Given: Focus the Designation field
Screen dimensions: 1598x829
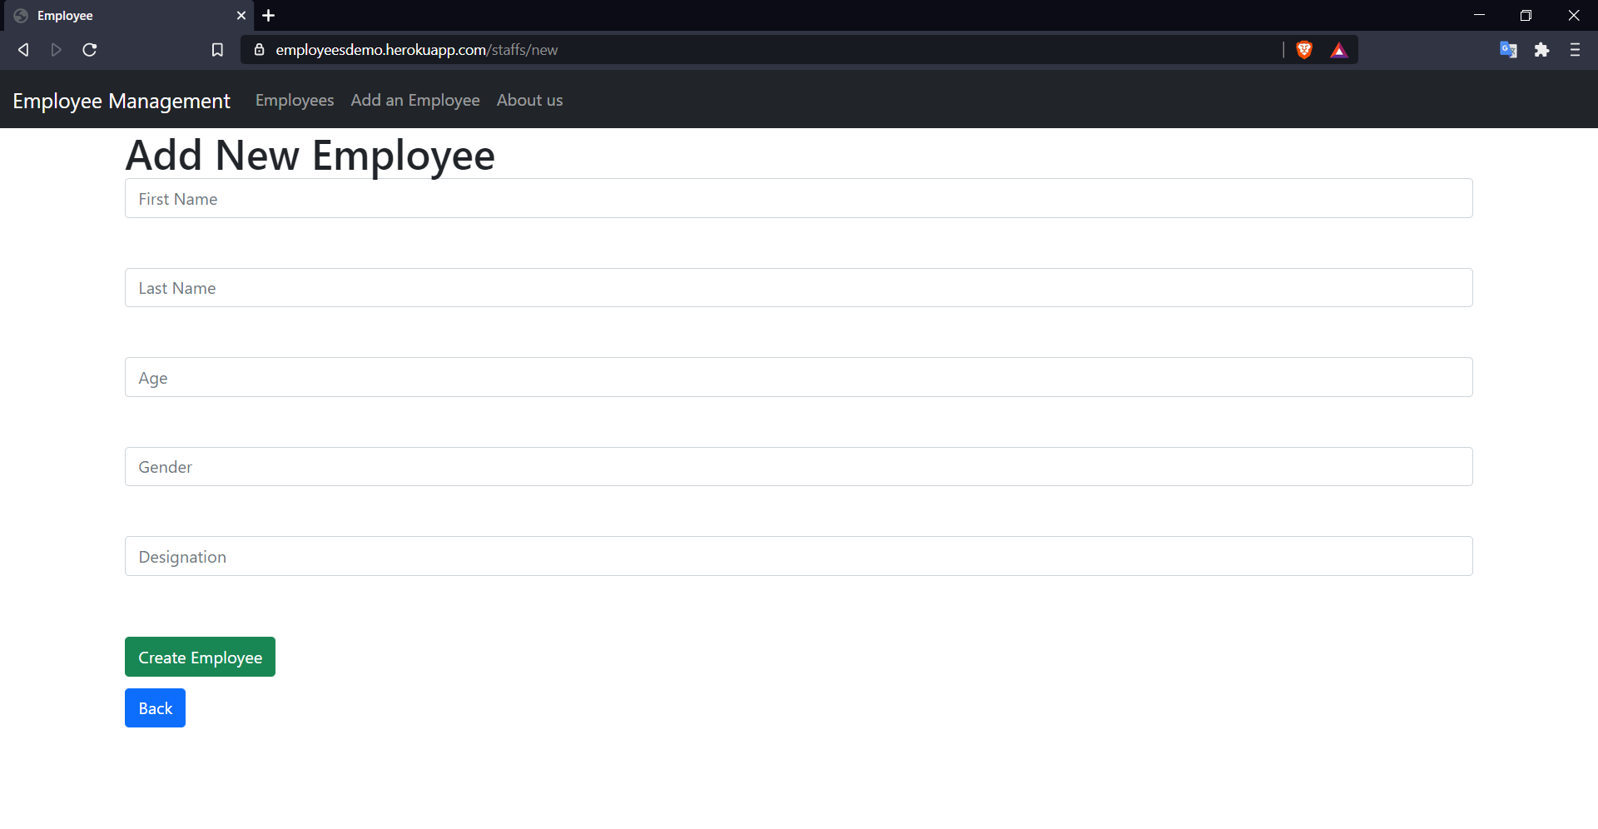Looking at the screenshot, I should (x=799, y=556).
